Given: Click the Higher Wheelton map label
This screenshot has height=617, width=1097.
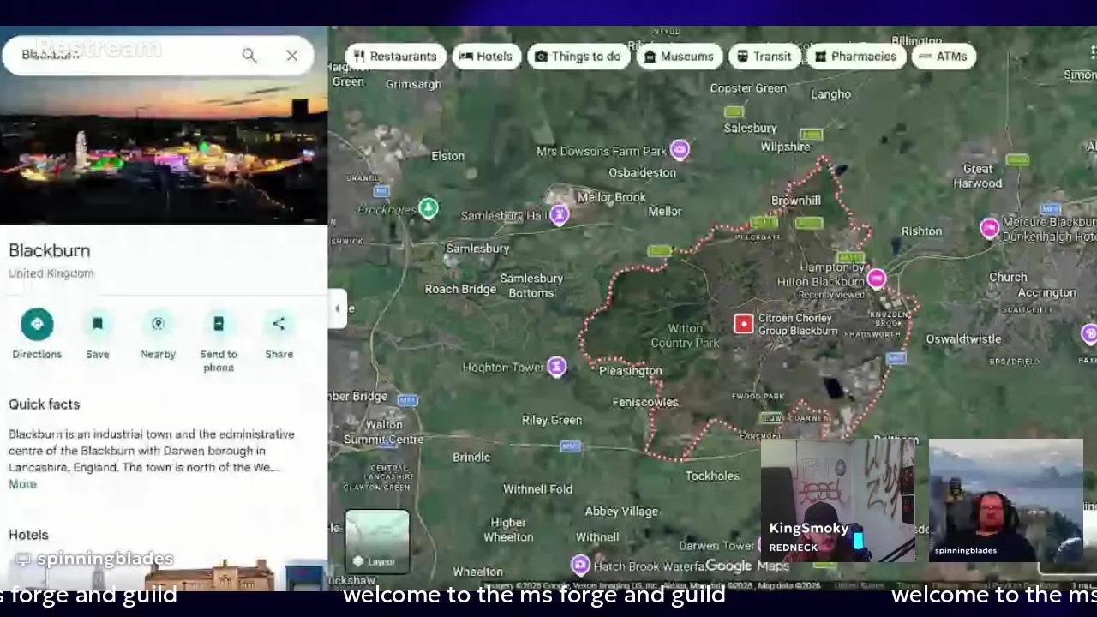Looking at the screenshot, I should pos(508,530).
